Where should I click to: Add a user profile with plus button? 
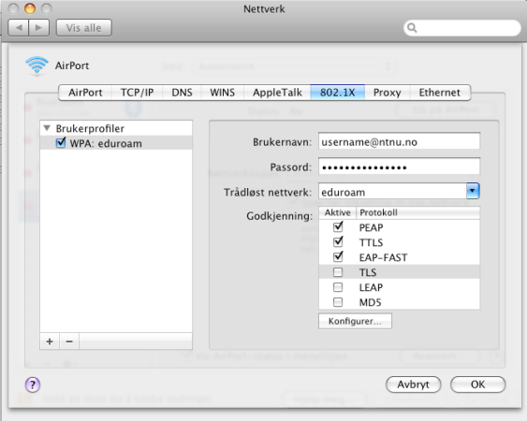pos(50,341)
